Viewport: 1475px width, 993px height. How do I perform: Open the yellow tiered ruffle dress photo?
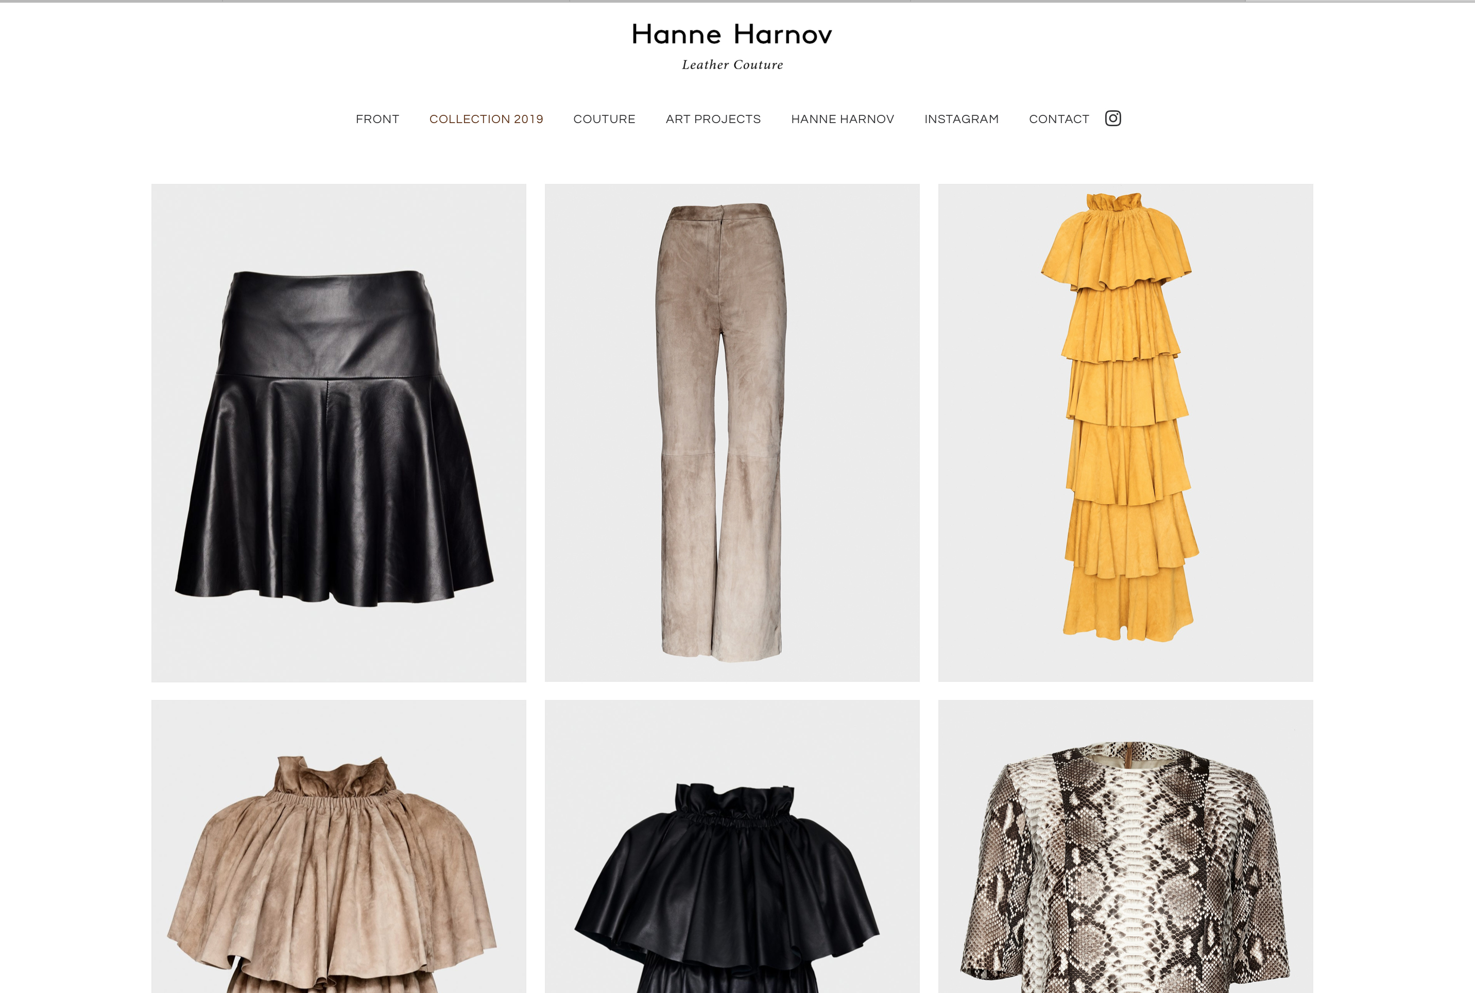pyautogui.click(x=1125, y=433)
